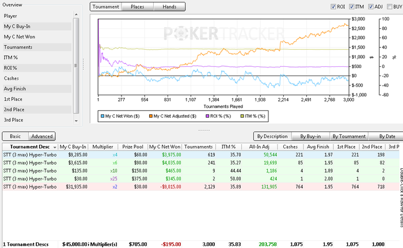Sort by 1st Place column header
The width and height of the screenshot is (403, 248).
pyautogui.click(x=346, y=147)
